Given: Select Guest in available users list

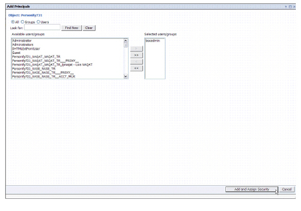Looking at the screenshot, I should click(16, 53).
